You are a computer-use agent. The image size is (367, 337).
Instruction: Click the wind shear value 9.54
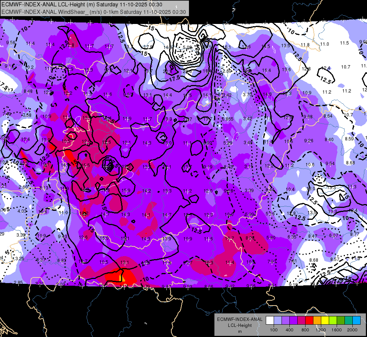tap(330, 164)
